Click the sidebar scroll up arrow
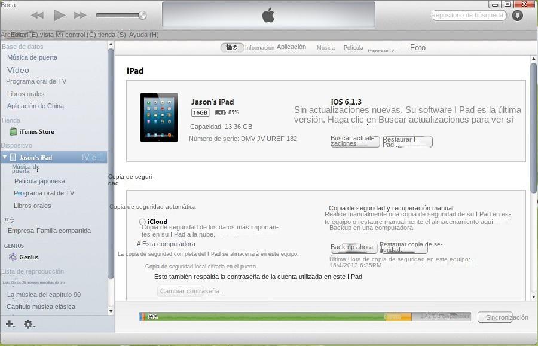Viewport: 538px width, 346px height. click(x=111, y=44)
